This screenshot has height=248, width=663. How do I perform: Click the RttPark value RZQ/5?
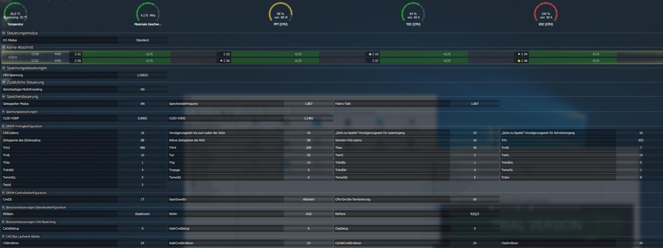point(475,214)
